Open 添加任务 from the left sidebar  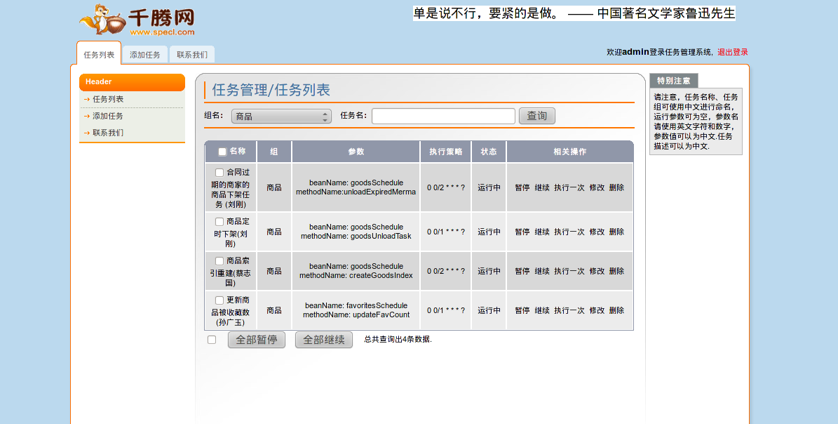coord(108,117)
